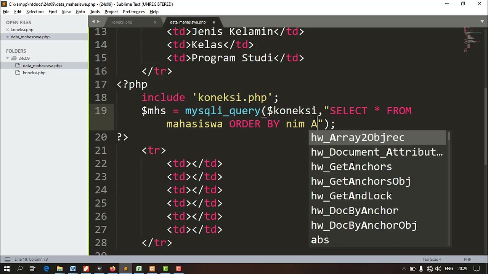Open the orange app right of Word
This screenshot has height=274, width=488.
(x=86, y=269)
